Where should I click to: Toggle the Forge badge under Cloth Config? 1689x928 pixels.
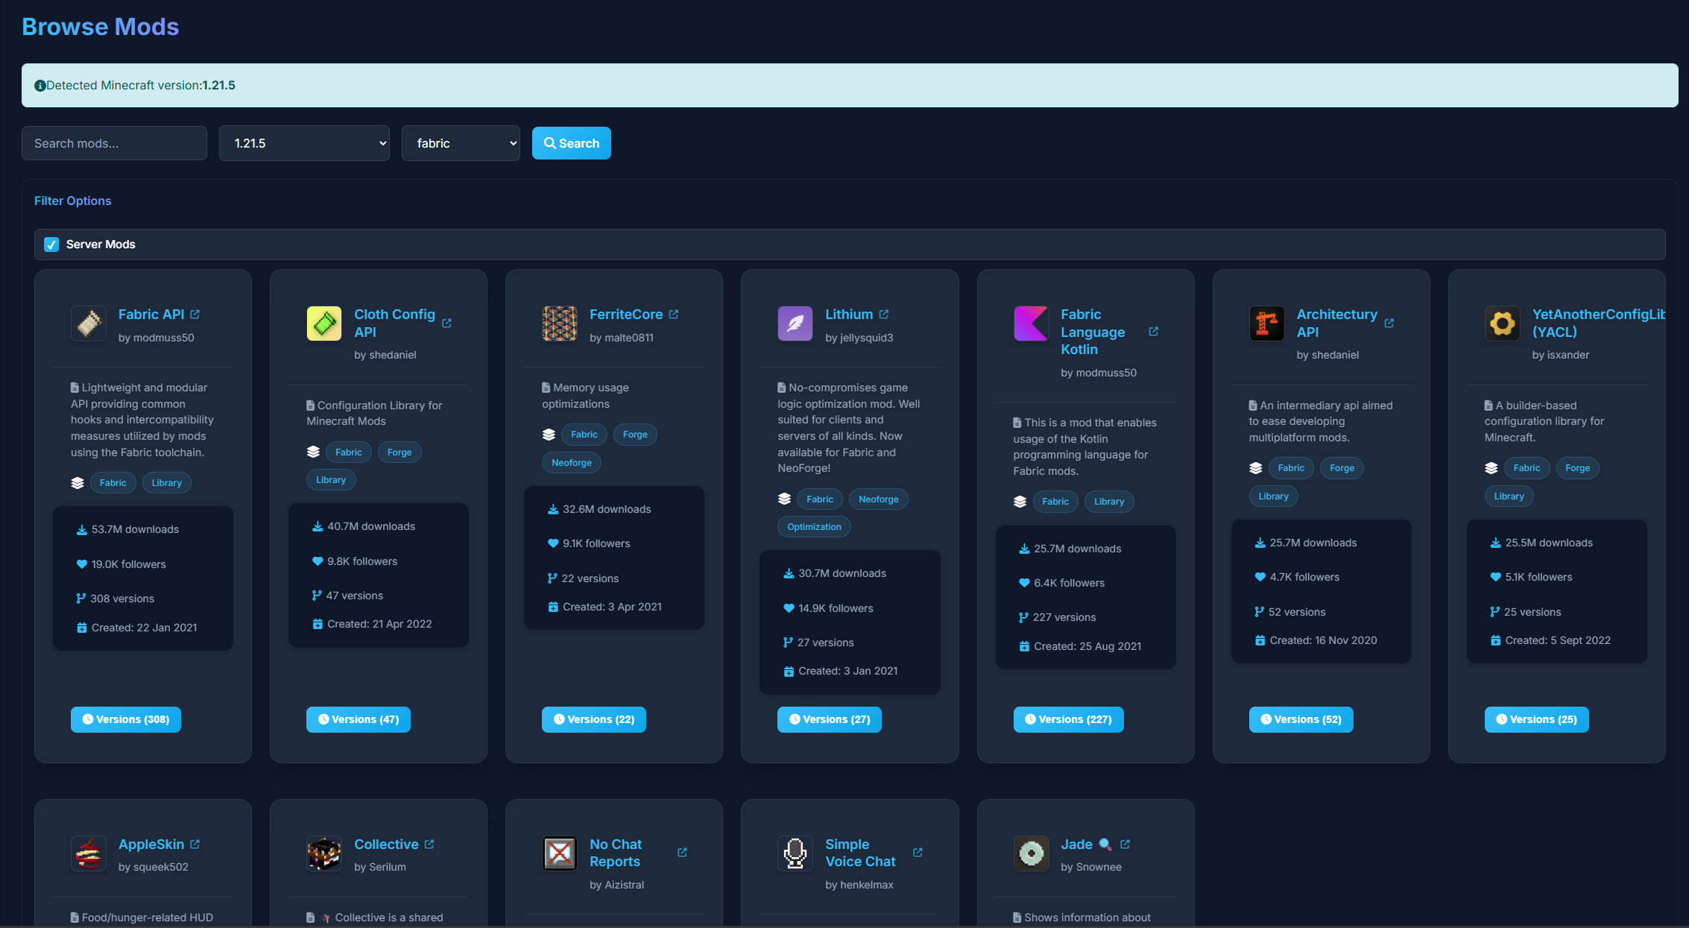pyautogui.click(x=400, y=452)
